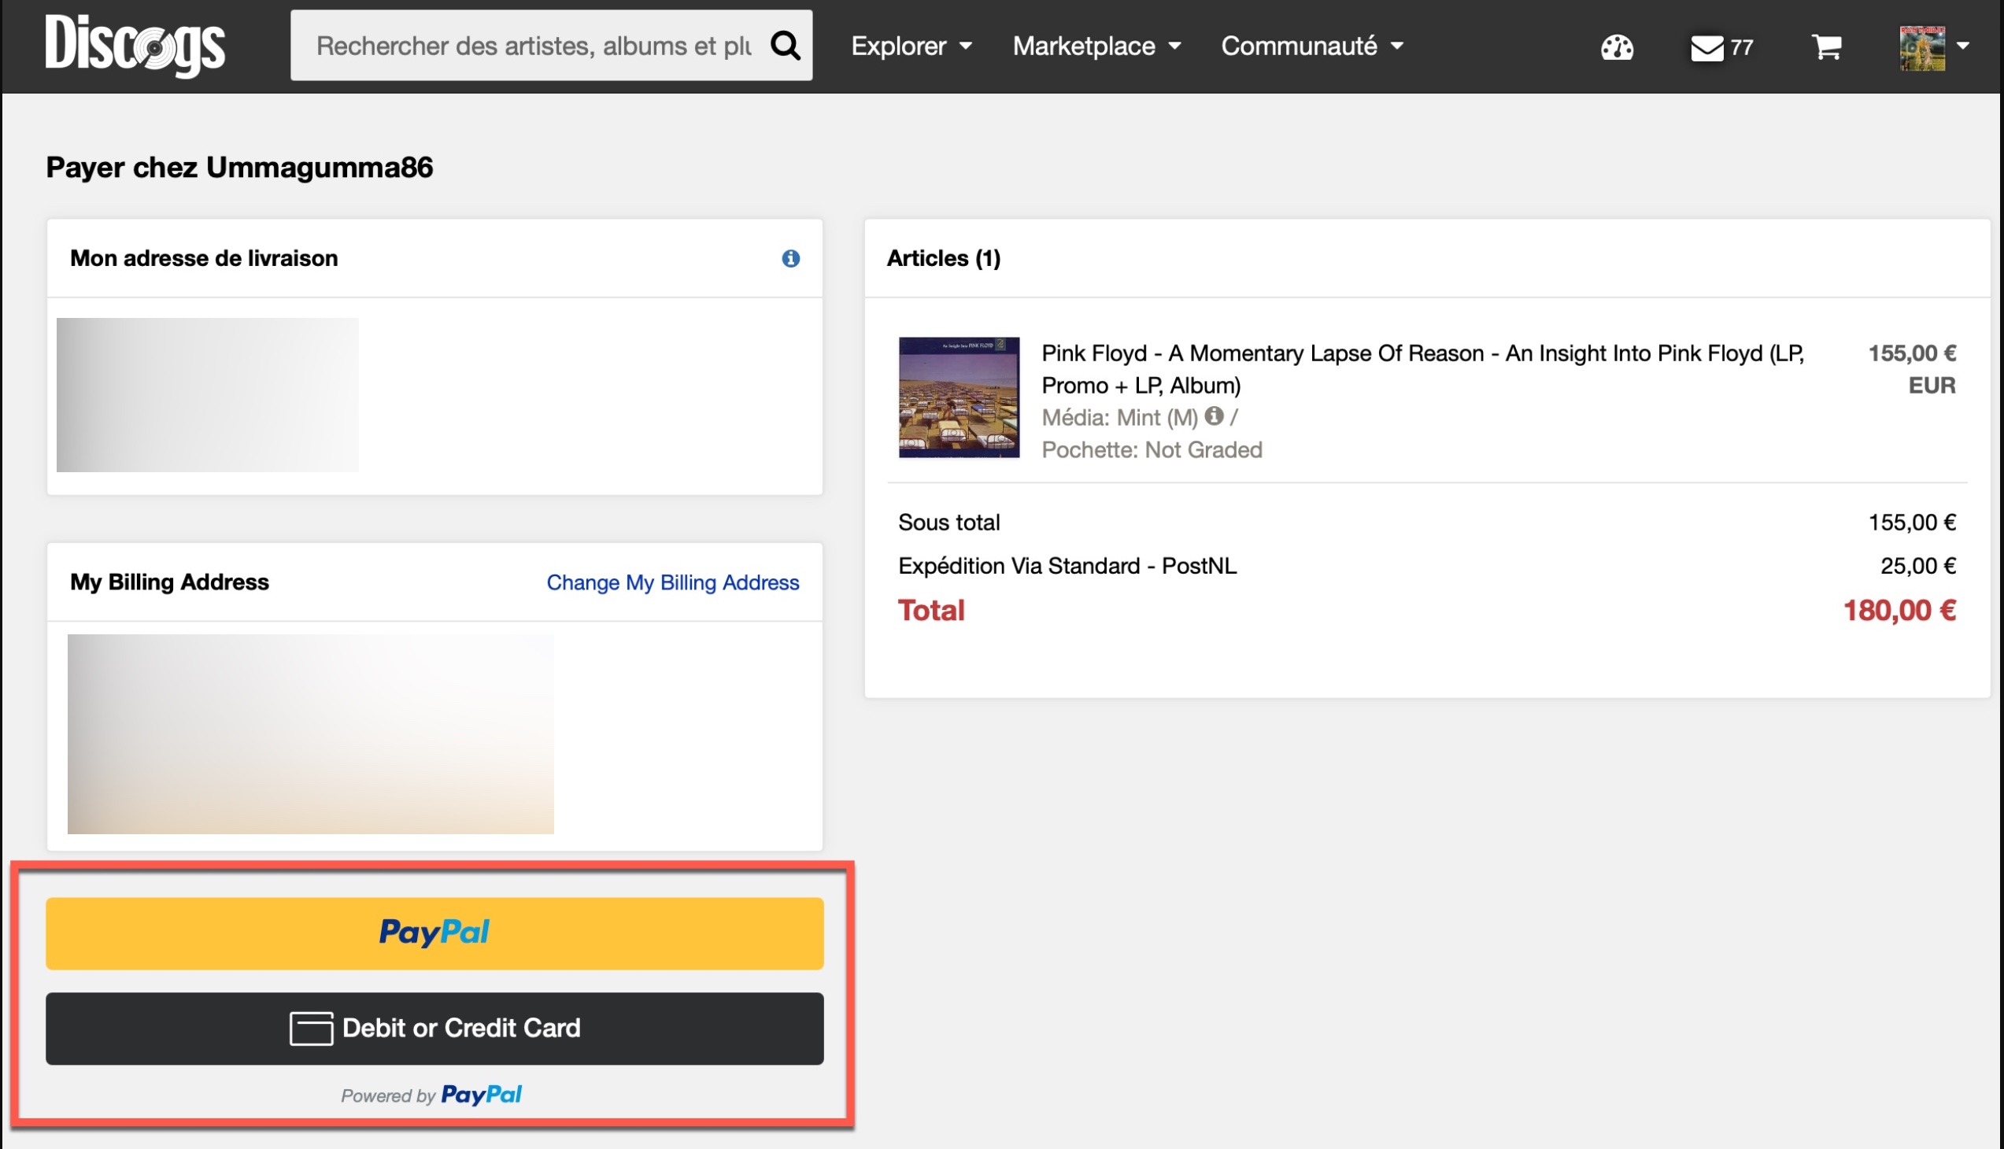Open the user avatar account menu
Screen dimensions: 2004x1149
pos(1933,47)
